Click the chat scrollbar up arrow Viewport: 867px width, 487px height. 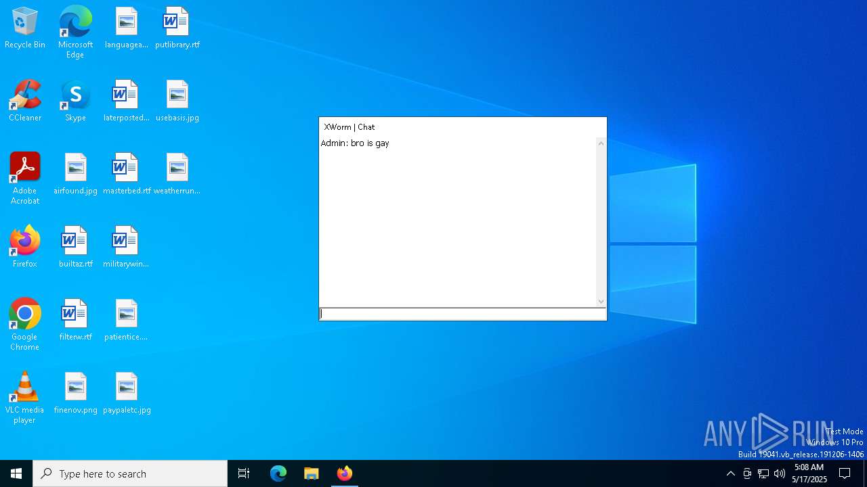[x=601, y=143]
